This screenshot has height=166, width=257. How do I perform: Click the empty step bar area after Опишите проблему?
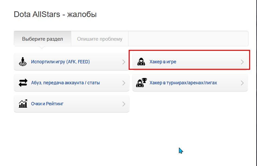188,39
